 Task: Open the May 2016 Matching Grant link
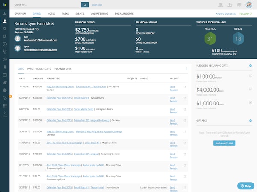(x=60, y=87)
